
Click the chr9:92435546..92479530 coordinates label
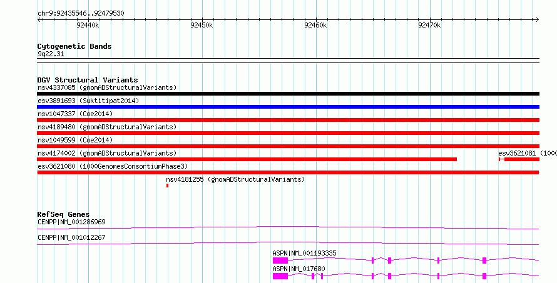[x=81, y=14]
